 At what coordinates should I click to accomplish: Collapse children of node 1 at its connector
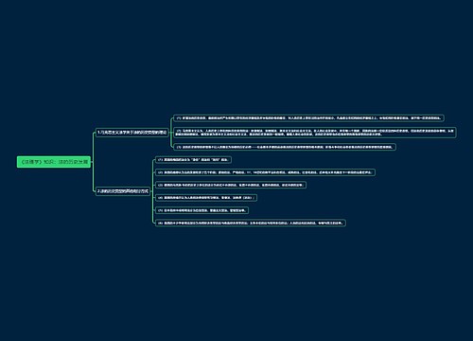(x=169, y=133)
